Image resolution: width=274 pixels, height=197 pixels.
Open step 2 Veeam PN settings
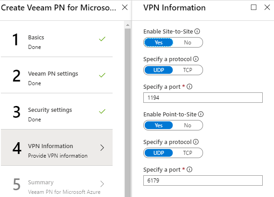click(57, 75)
